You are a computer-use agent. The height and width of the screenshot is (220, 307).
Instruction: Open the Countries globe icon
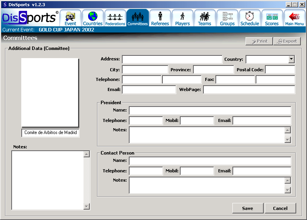tap(93, 18)
